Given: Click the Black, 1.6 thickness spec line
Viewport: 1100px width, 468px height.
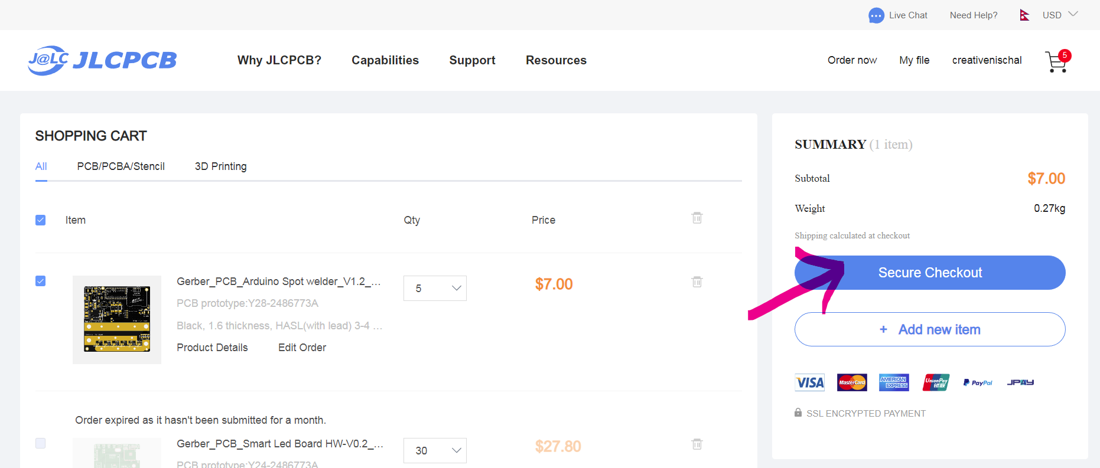Looking at the screenshot, I should pyautogui.click(x=279, y=326).
